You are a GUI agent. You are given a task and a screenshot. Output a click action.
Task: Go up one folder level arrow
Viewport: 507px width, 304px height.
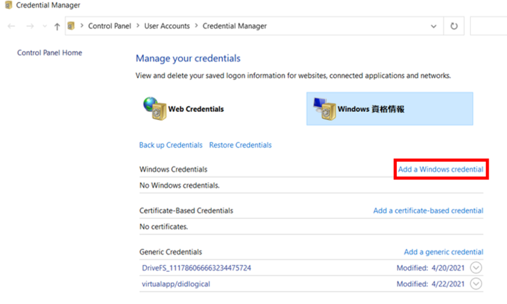pyautogui.click(x=57, y=27)
